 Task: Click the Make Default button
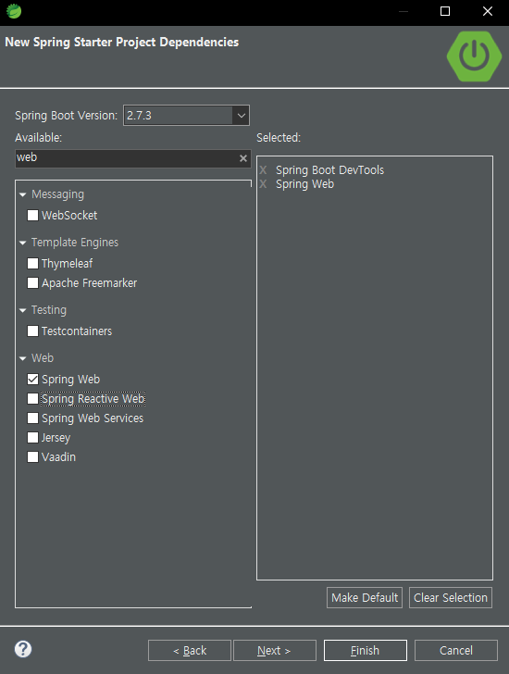(365, 597)
